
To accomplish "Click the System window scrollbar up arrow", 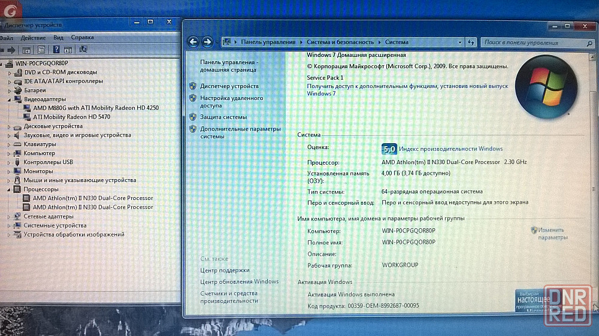I will point(592,57).
